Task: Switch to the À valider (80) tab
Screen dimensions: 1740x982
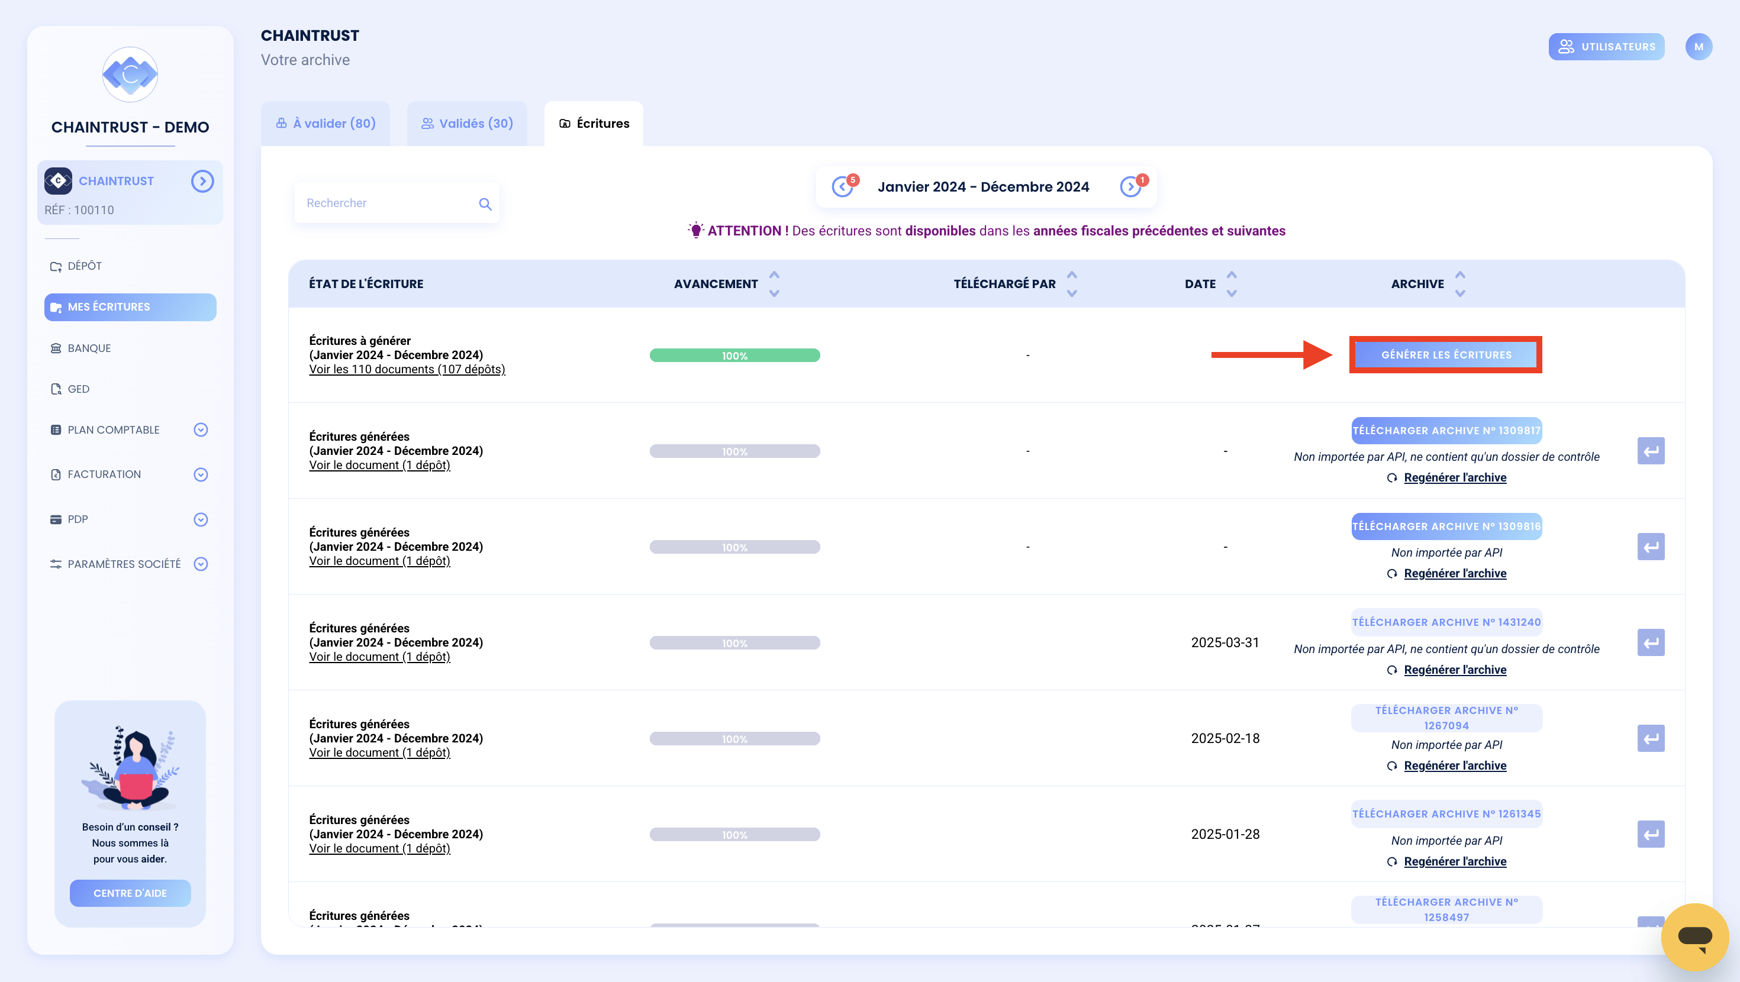Action: 326,124
